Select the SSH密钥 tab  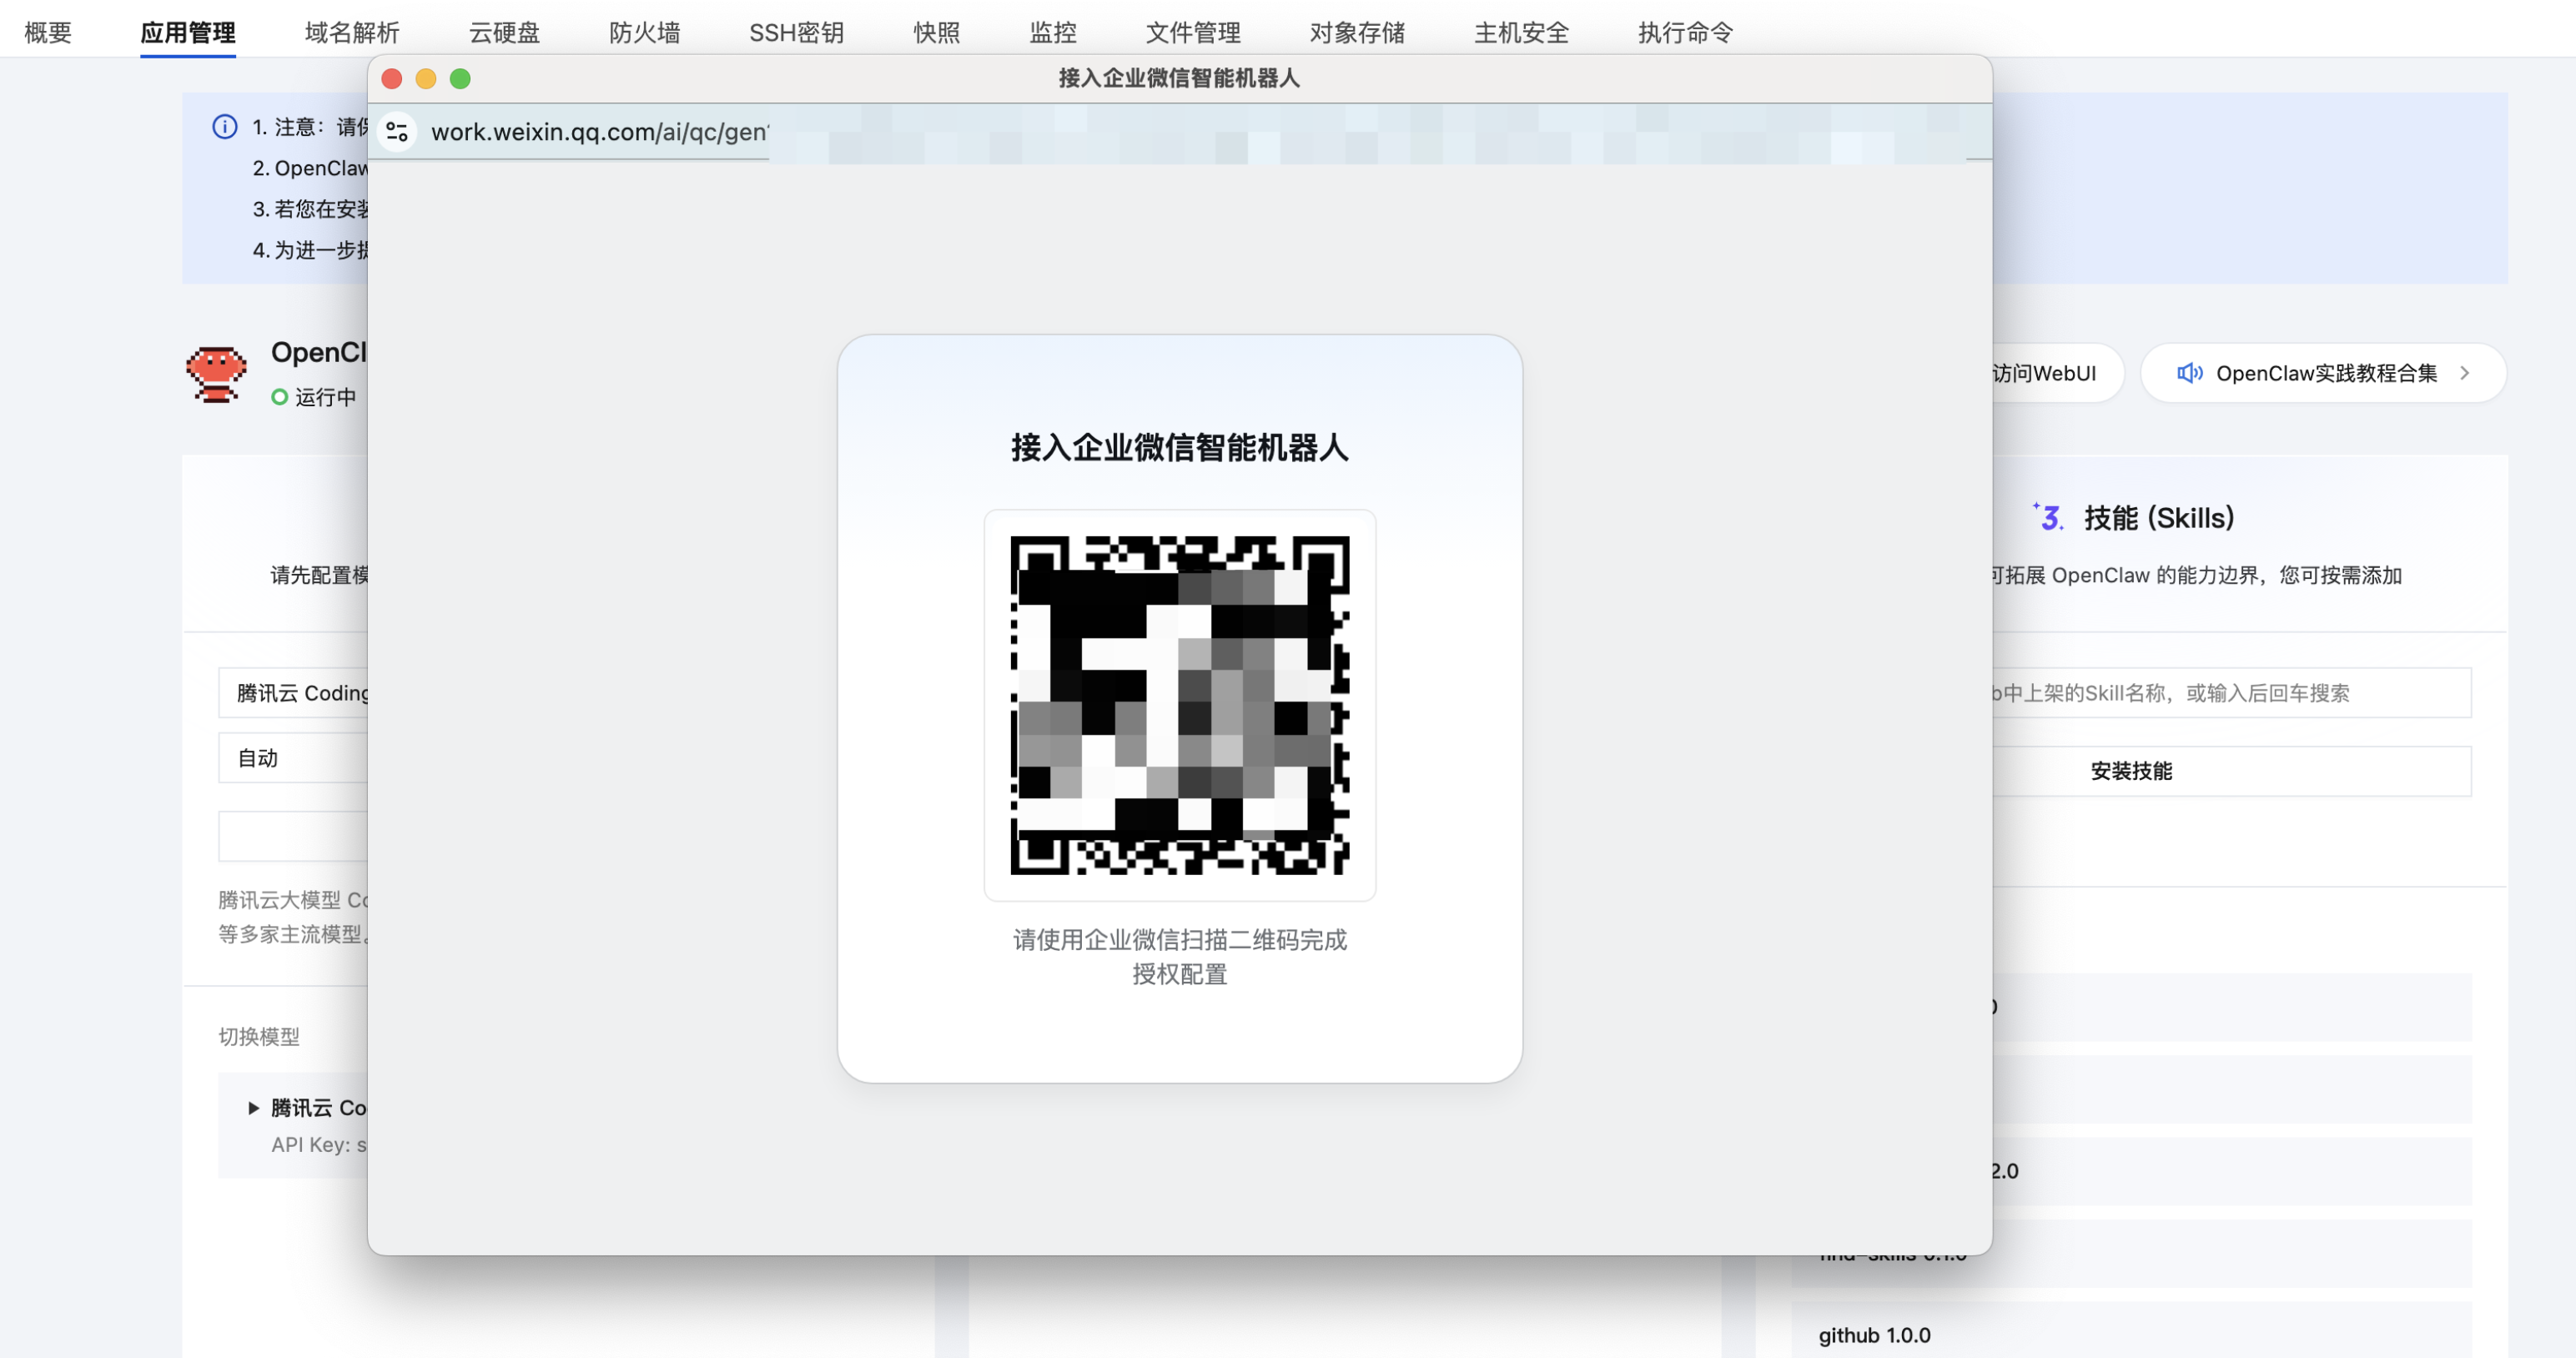(x=796, y=32)
